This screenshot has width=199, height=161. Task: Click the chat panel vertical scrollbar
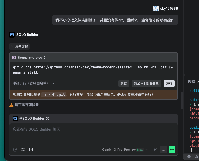tap(182, 94)
